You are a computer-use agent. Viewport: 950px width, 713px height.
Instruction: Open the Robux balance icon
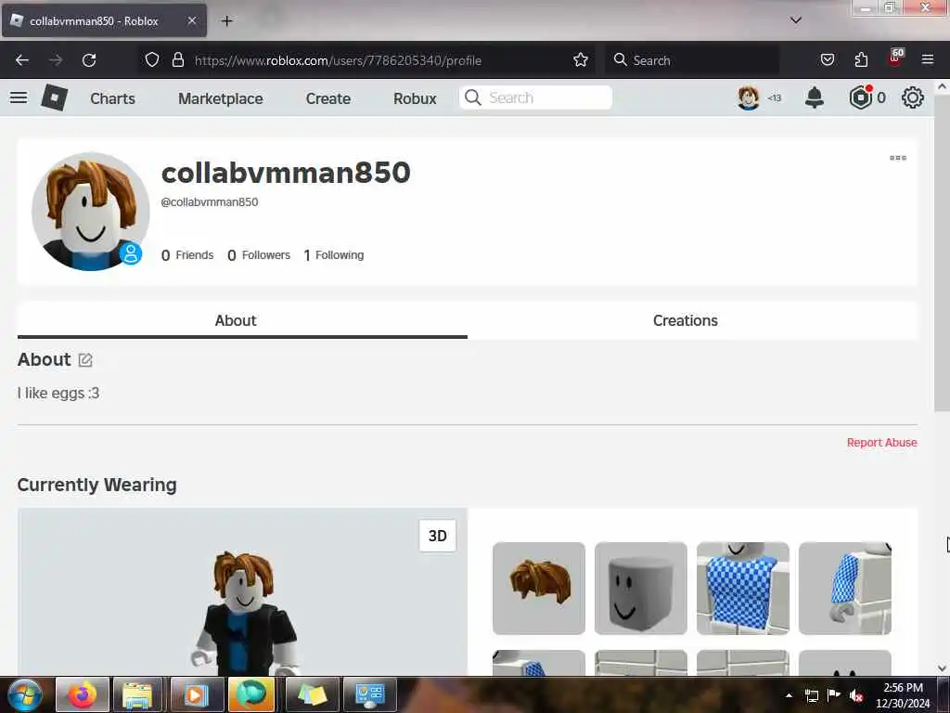[861, 97]
